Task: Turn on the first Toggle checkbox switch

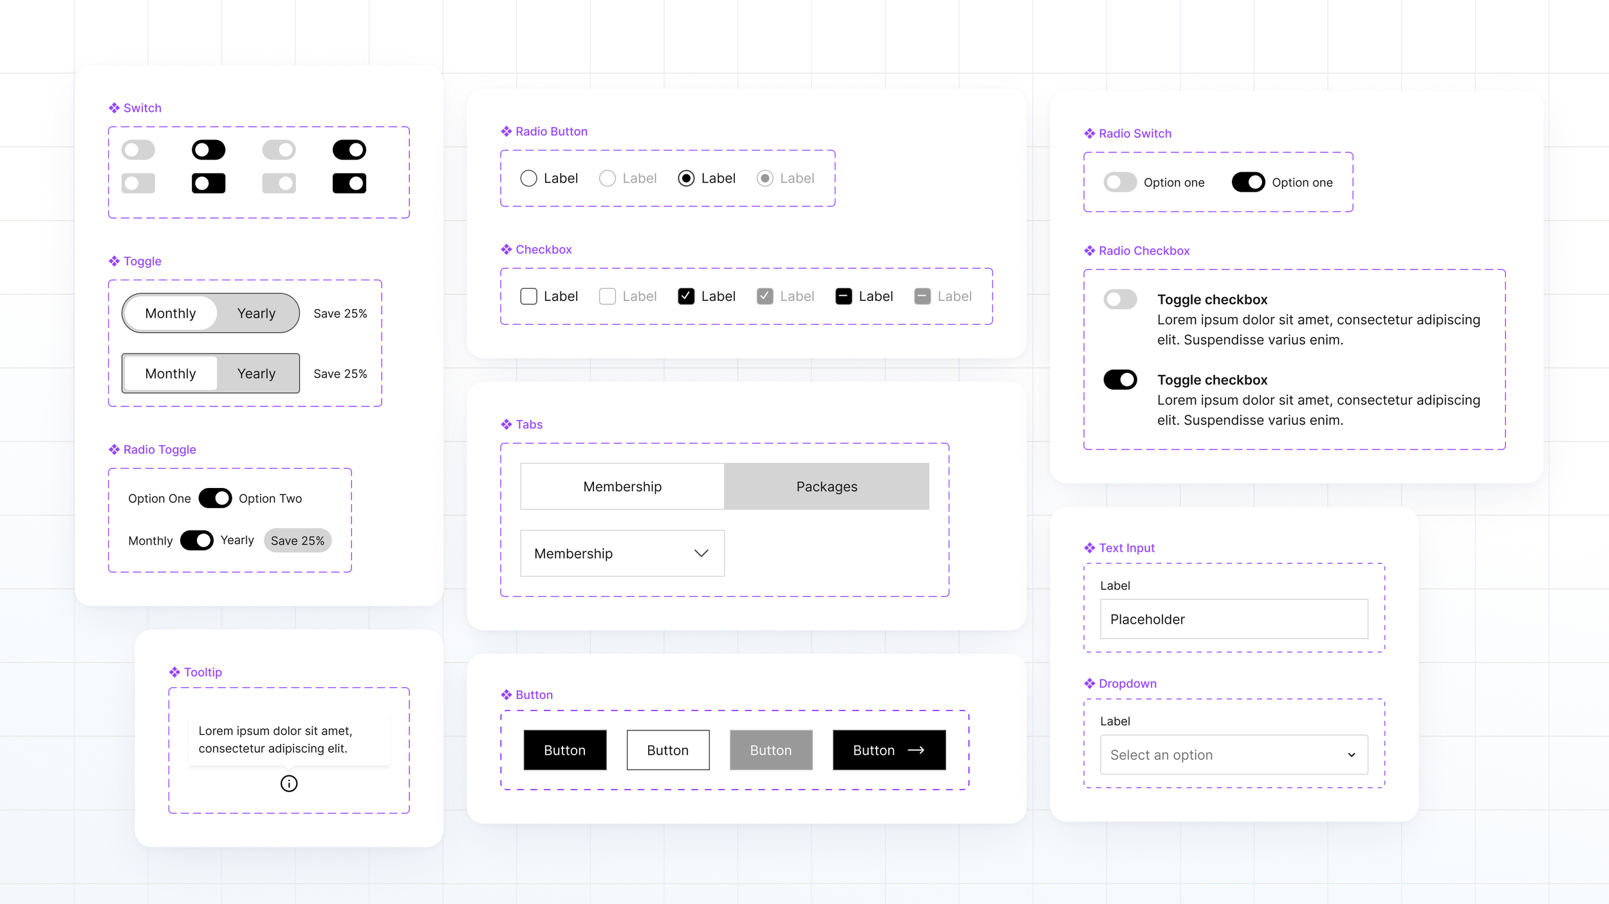Action: pos(1121,299)
